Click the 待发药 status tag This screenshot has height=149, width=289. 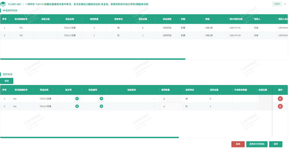click(x=277, y=4)
